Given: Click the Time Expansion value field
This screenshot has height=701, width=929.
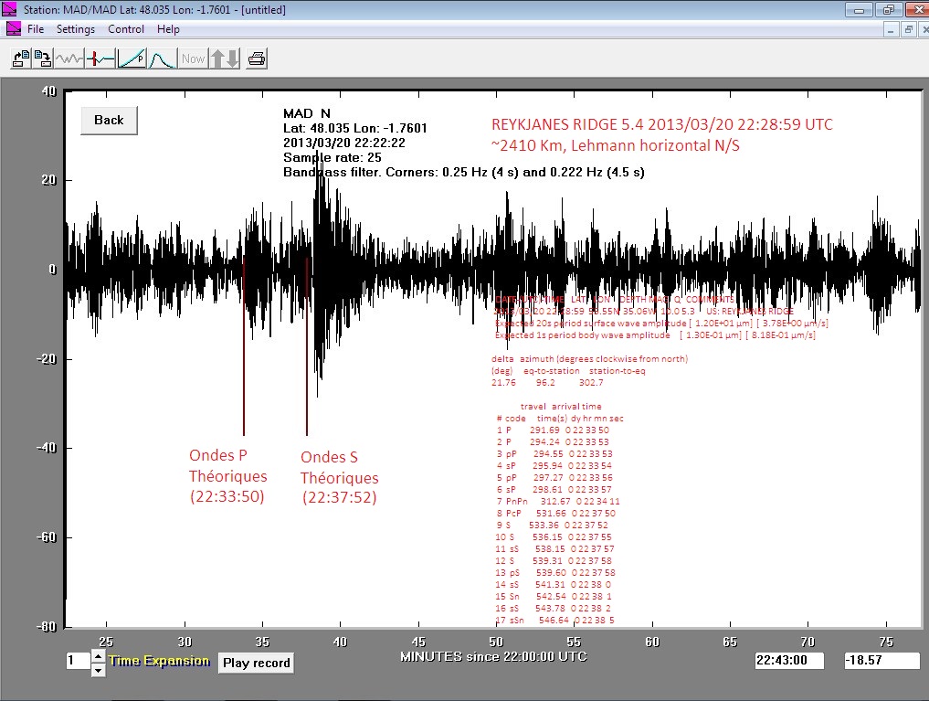Looking at the screenshot, I should pyautogui.click(x=77, y=661).
